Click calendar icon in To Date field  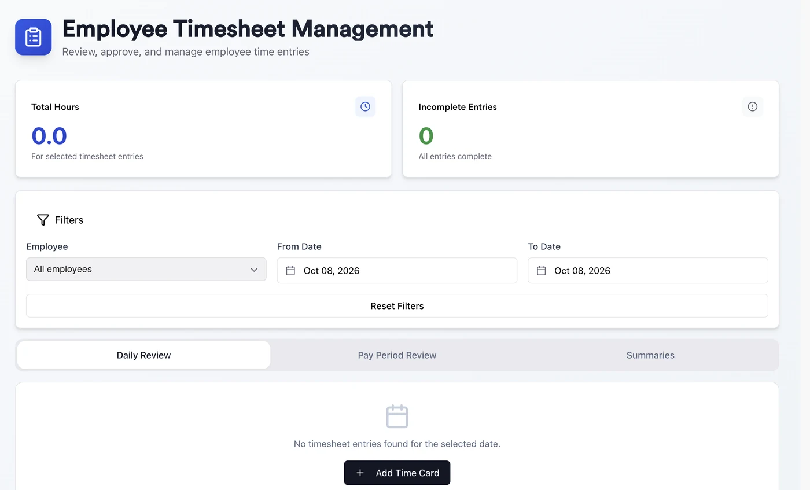coord(542,271)
